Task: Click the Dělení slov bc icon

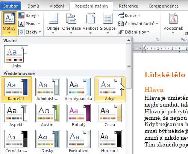Action: point(121,32)
